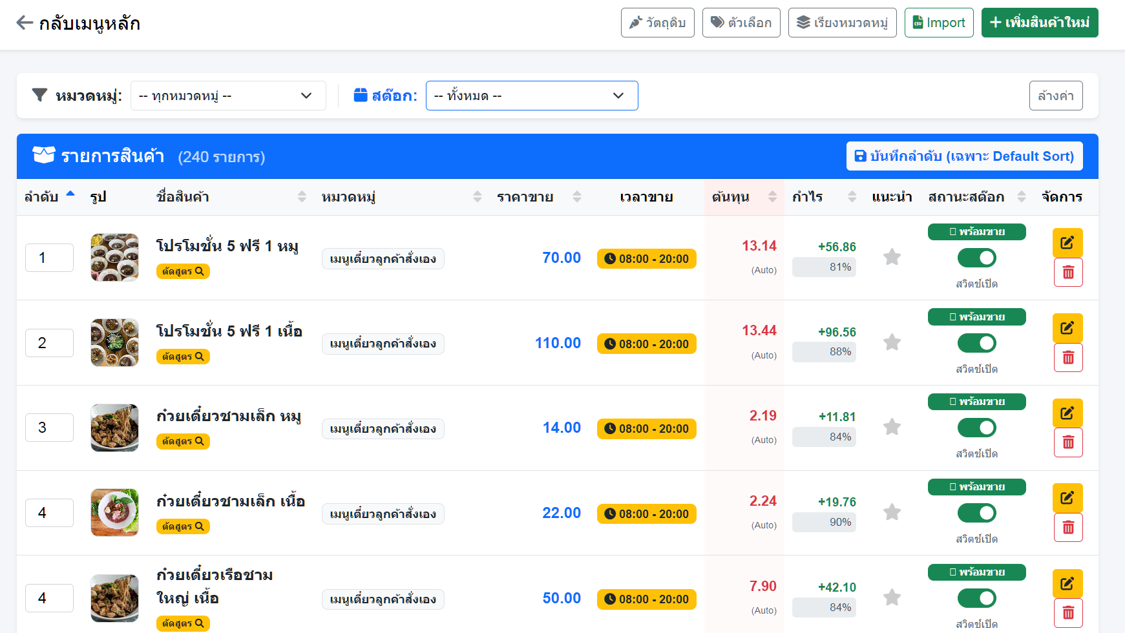This screenshot has height=633, width=1125.
Task: Sort table by หมวดหมู่ column header
Action: click(401, 197)
